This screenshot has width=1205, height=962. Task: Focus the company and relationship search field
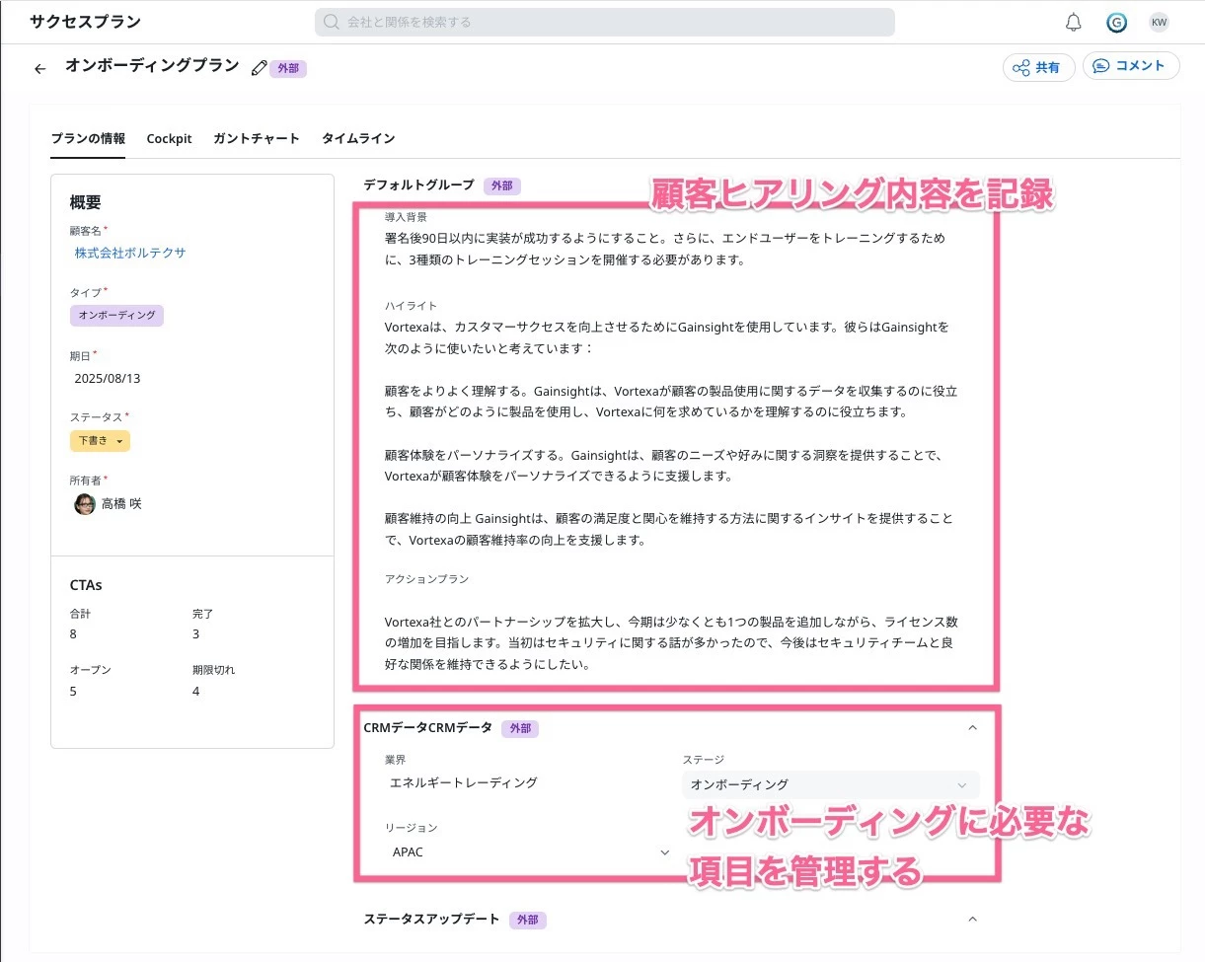coord(604,22)
